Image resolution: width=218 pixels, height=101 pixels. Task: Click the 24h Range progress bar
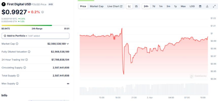pyautogui.click(x=35, y=25)
